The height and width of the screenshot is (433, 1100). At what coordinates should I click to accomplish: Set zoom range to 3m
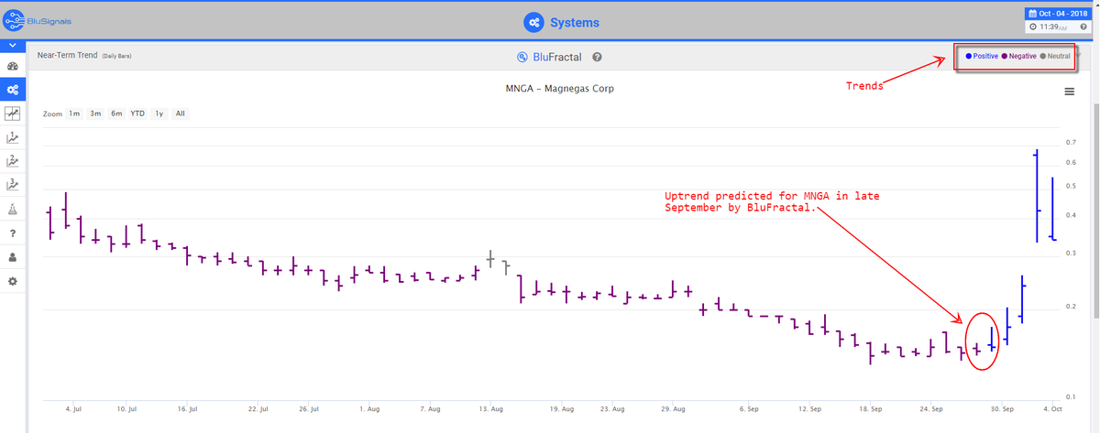pyautogui.click(x=95, y=114)
